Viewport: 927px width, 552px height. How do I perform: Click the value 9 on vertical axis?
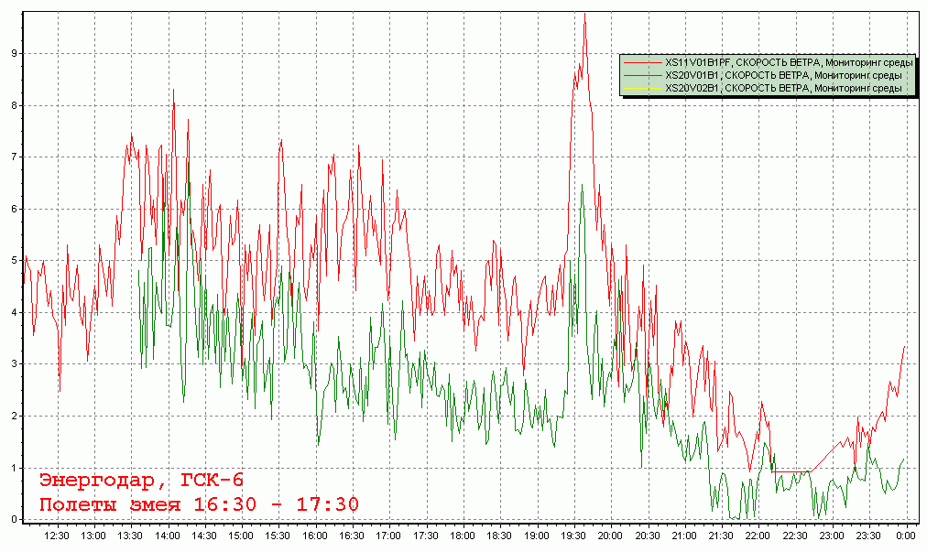[x=14, y=53]
